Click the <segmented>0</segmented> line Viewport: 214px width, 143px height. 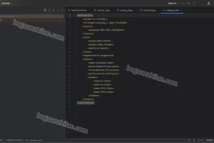tap(98, 55)
